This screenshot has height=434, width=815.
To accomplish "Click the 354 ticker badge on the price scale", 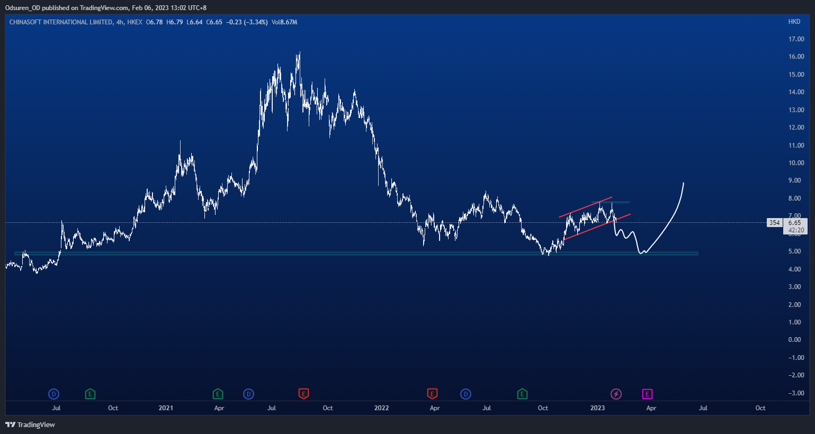I will coord(775,223).
